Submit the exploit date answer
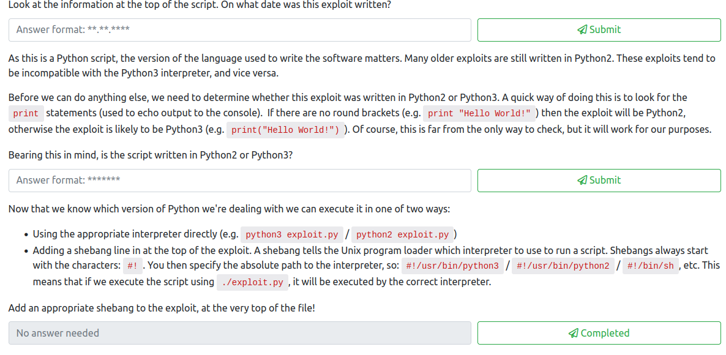Image resolution: width=726 pixels, height=355 pixels. coord(599,30)
